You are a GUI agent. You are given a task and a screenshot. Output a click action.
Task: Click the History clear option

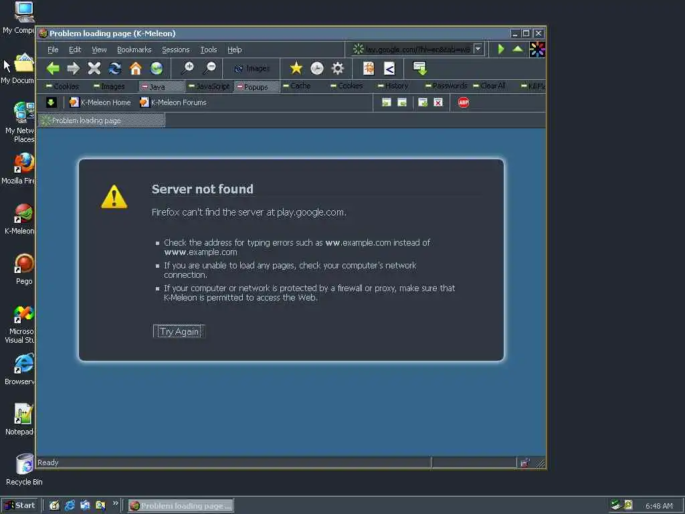(x=393, y=86)
